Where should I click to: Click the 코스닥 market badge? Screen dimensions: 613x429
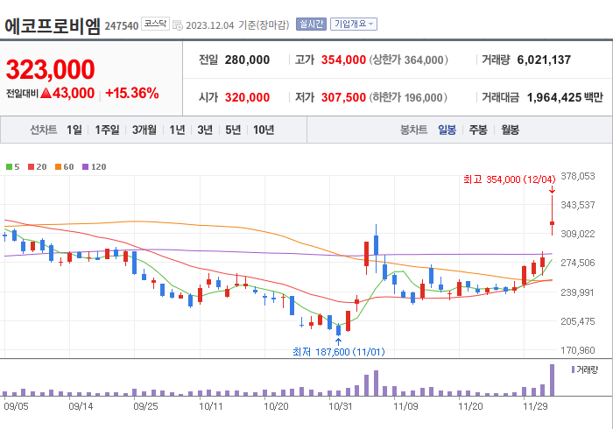click(155, 24)
